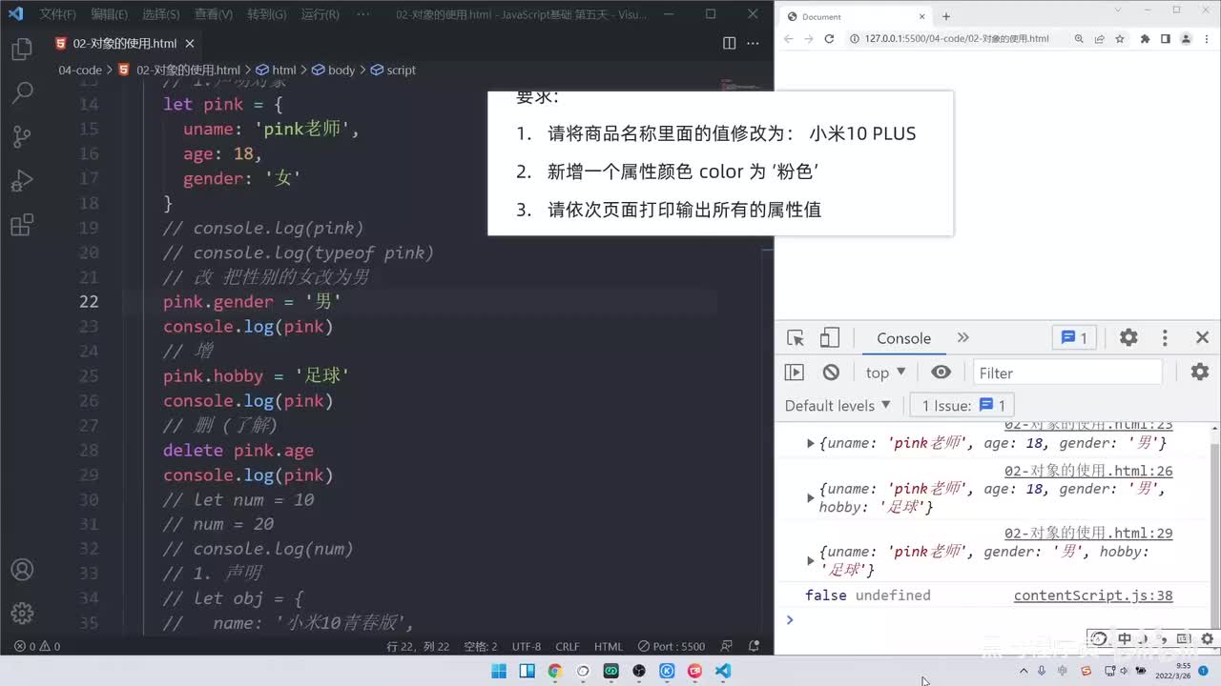Split the VS Code editor right
1221x686 pixels.
tap(729, 43)
